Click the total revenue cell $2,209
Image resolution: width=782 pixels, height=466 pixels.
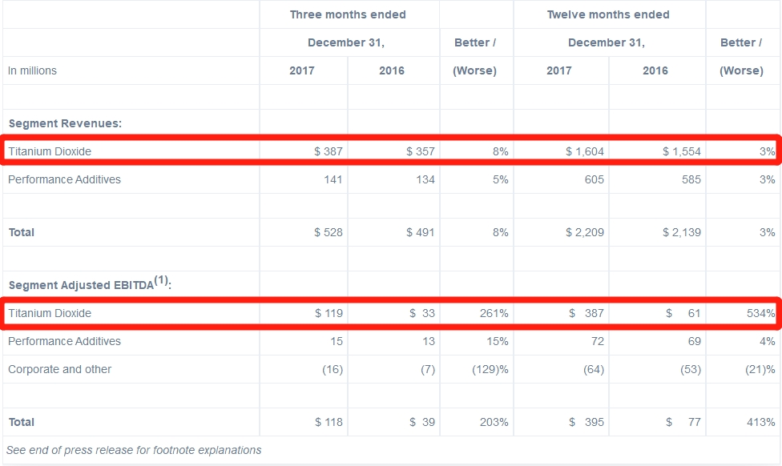[x=584, y=232]
